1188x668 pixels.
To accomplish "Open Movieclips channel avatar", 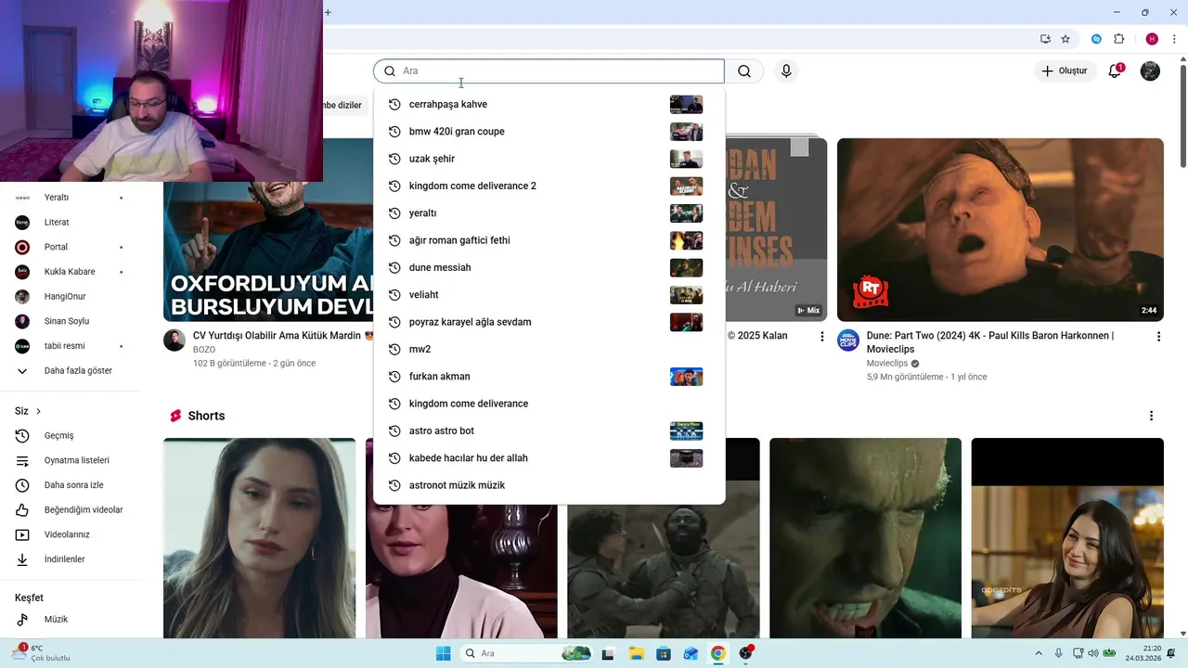I will pos(848,340).
